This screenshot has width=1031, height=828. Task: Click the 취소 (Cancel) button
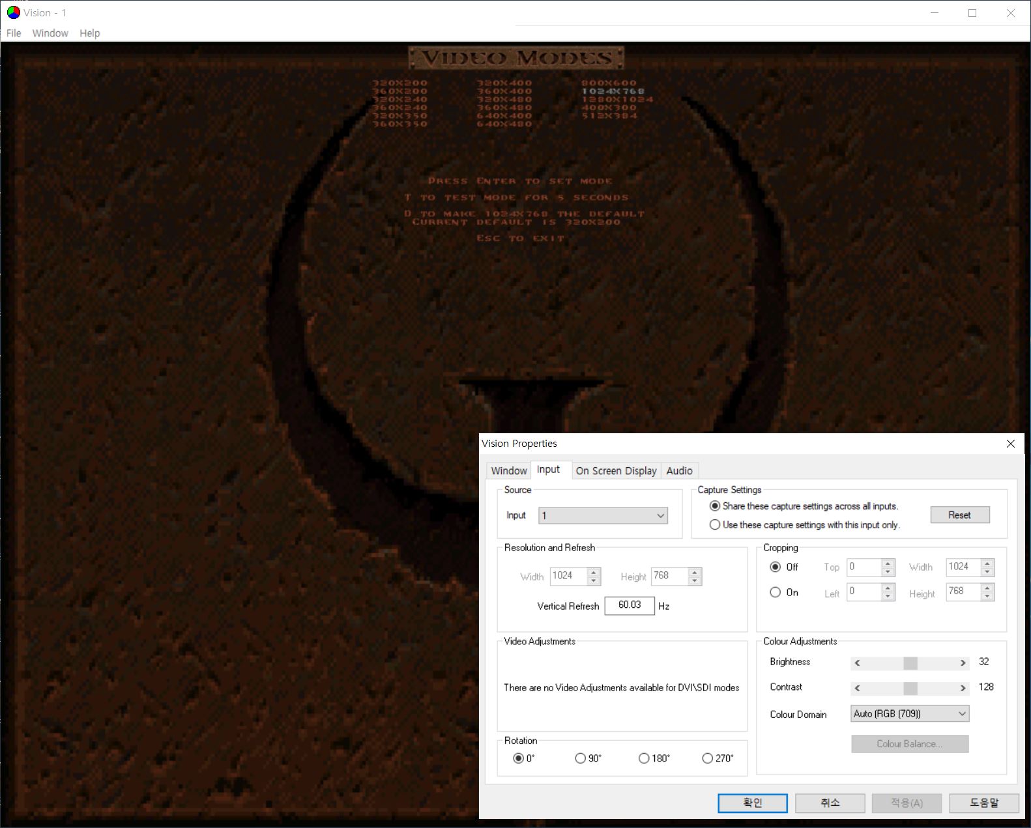click(x=830, y=803)
